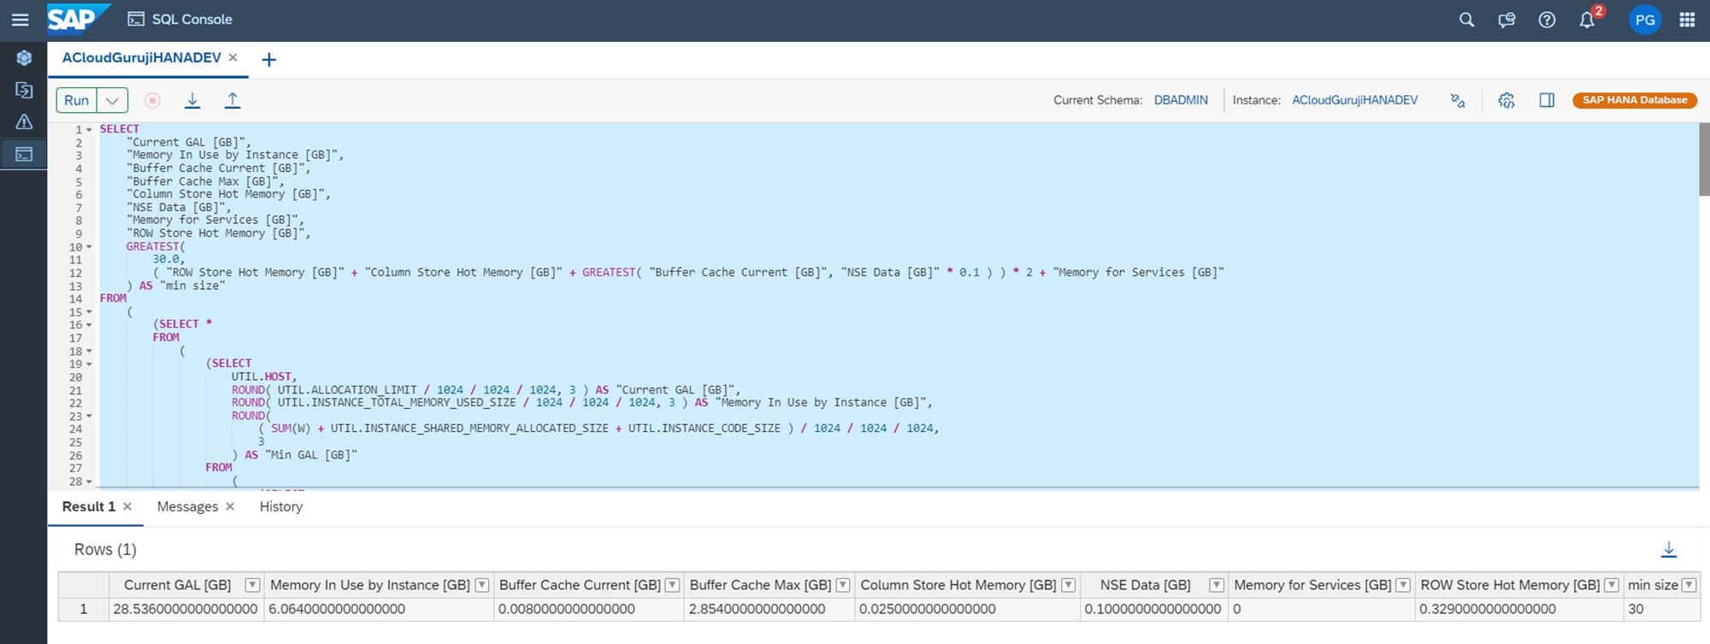This screenshot has width=1710, height=644.
Task: Open the help question mark icon
Action: tap(1547, 20)
